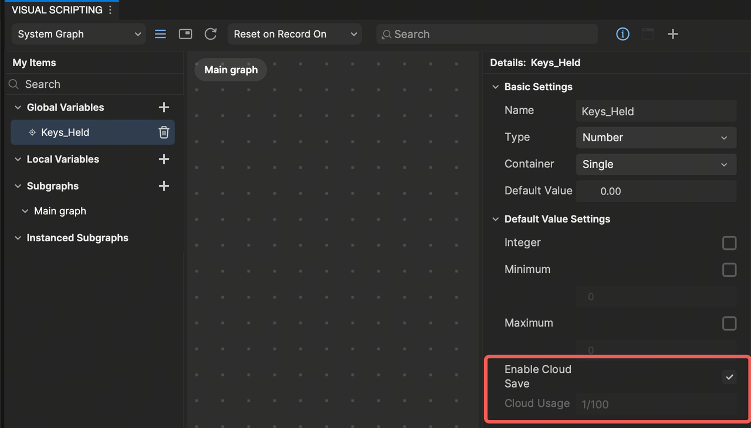
Task: Click the Details: Keys_Held header
Action: (535, 63)
